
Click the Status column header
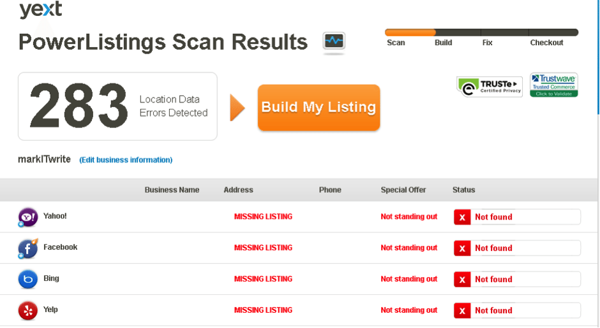click(463, 190)
